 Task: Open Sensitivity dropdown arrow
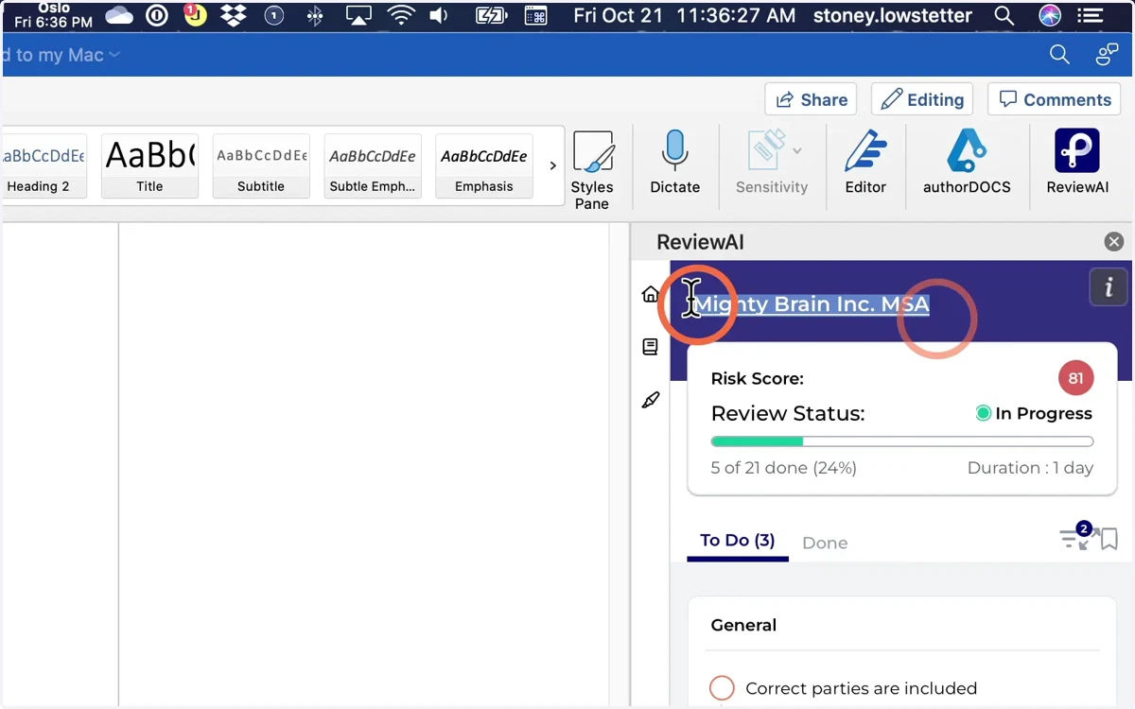click(796, 150)
